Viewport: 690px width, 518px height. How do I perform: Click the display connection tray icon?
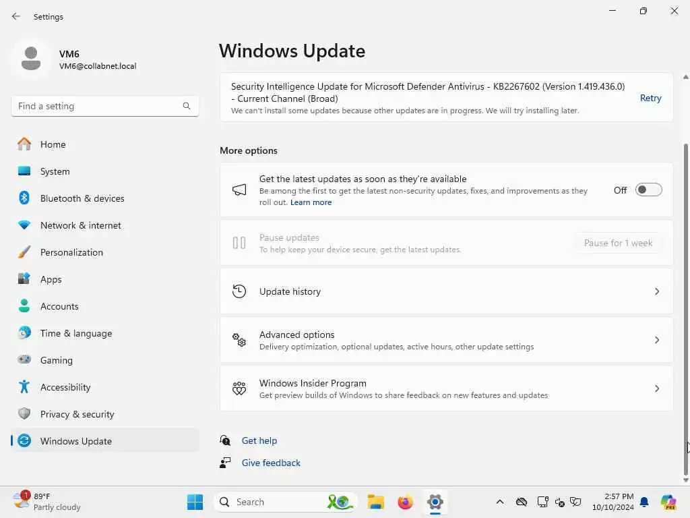(542, 502)
